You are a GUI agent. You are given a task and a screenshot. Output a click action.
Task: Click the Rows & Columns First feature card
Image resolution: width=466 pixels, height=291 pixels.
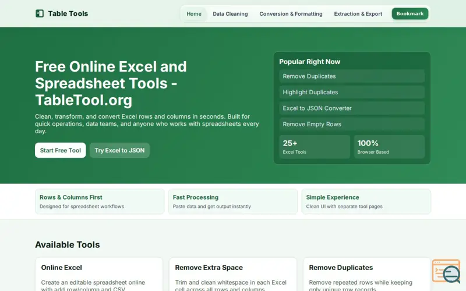tap(100, 201)
